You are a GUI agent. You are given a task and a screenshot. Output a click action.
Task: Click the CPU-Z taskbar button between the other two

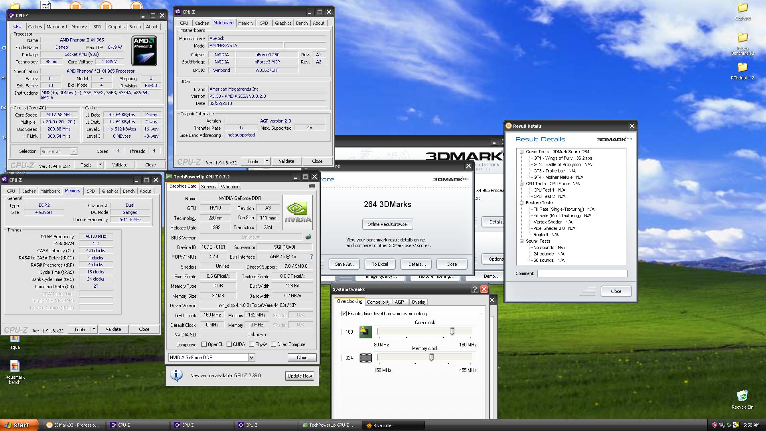(x=202, y=425)
